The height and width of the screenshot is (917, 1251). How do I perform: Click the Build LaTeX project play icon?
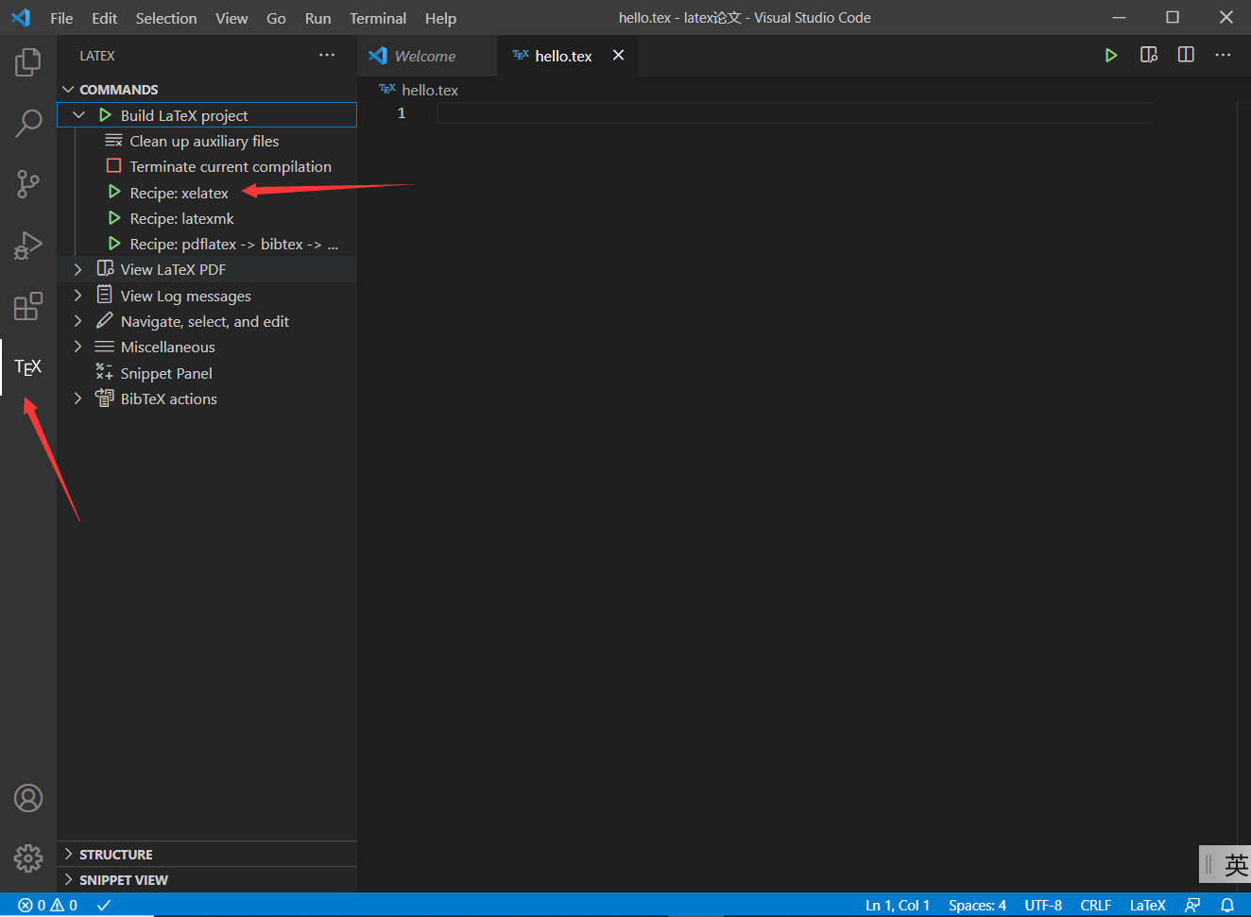point(104,114)
